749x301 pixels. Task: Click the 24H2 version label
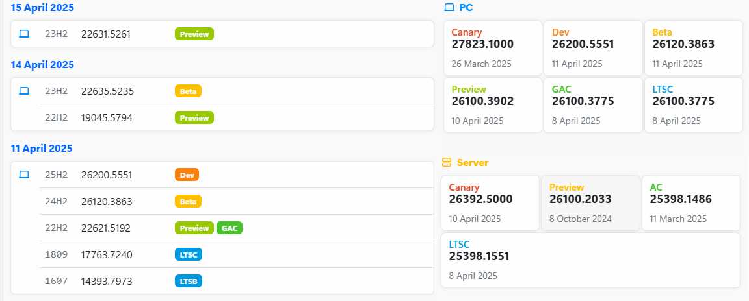[x=57, y=202]
